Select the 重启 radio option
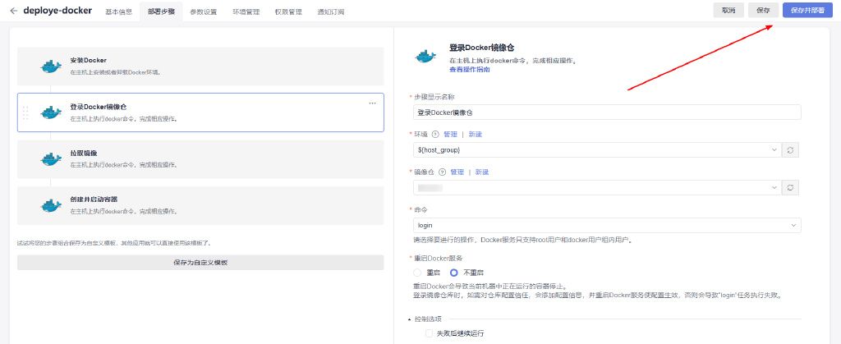Viewport: 841px width, 344px height. pyautogui.click(x=417, y=273)
